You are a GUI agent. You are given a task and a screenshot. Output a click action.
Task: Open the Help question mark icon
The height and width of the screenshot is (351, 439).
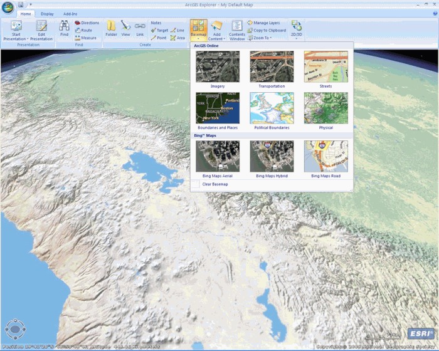(435, 13)
